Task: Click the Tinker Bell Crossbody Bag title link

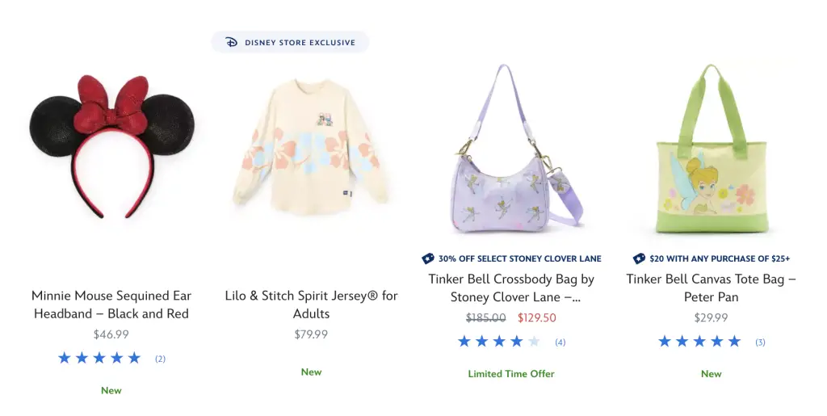Action: (510, 288)
